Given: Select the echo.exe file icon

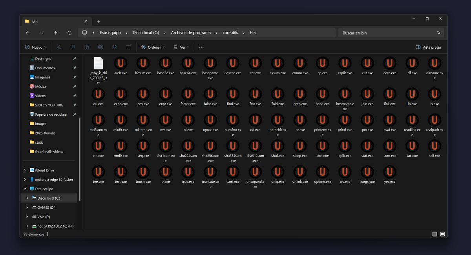Looking at the screenshot, I should (120, 94).
